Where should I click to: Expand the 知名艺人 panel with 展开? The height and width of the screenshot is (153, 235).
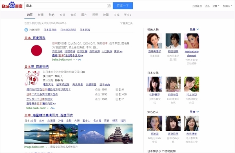(x=194, y=112)
